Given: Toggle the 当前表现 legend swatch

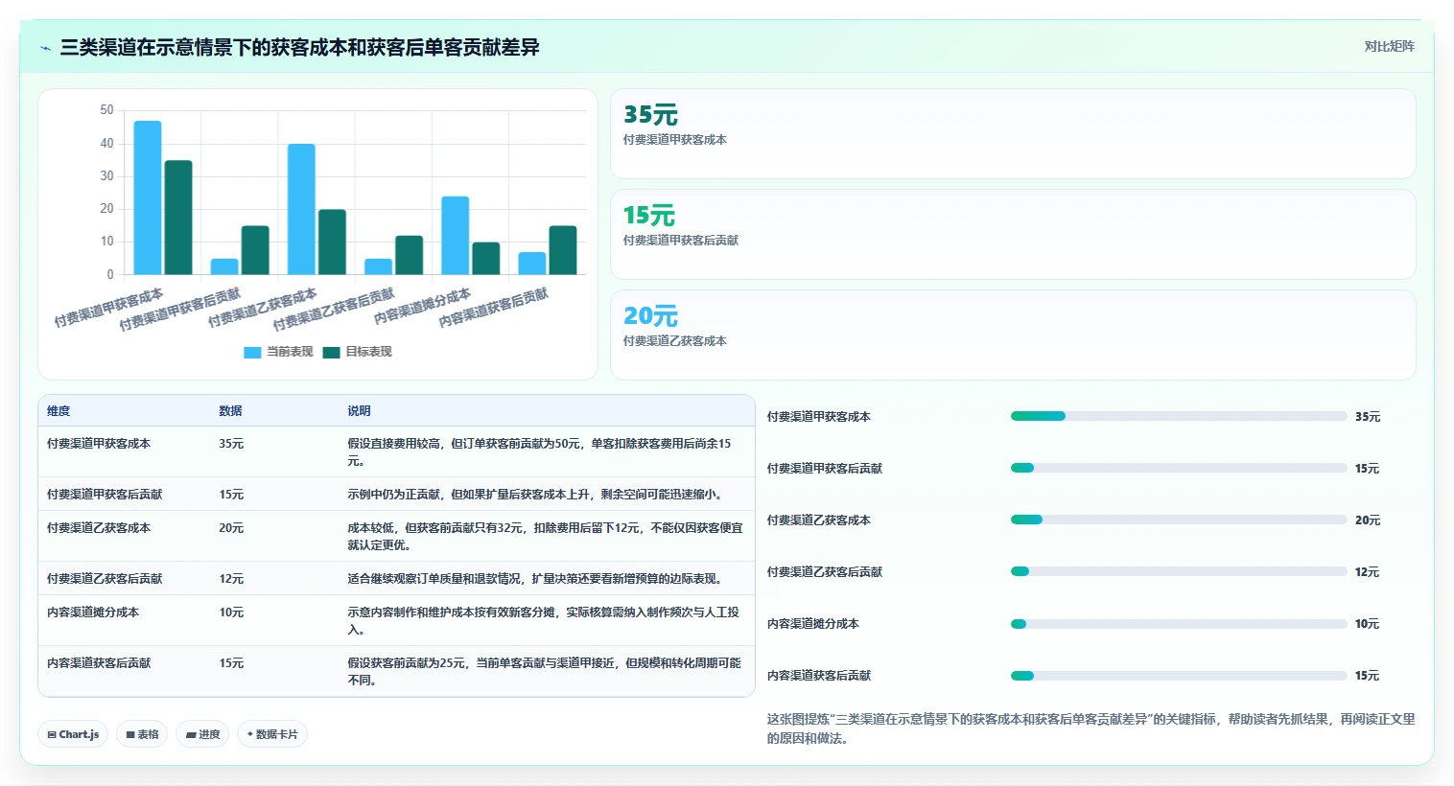Looking at the screenshot, I should (x=252, y=352).
